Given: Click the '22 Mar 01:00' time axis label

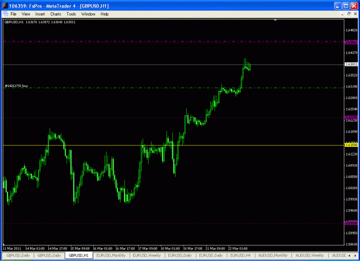Looking at the screenshot, I should (238, 248).
